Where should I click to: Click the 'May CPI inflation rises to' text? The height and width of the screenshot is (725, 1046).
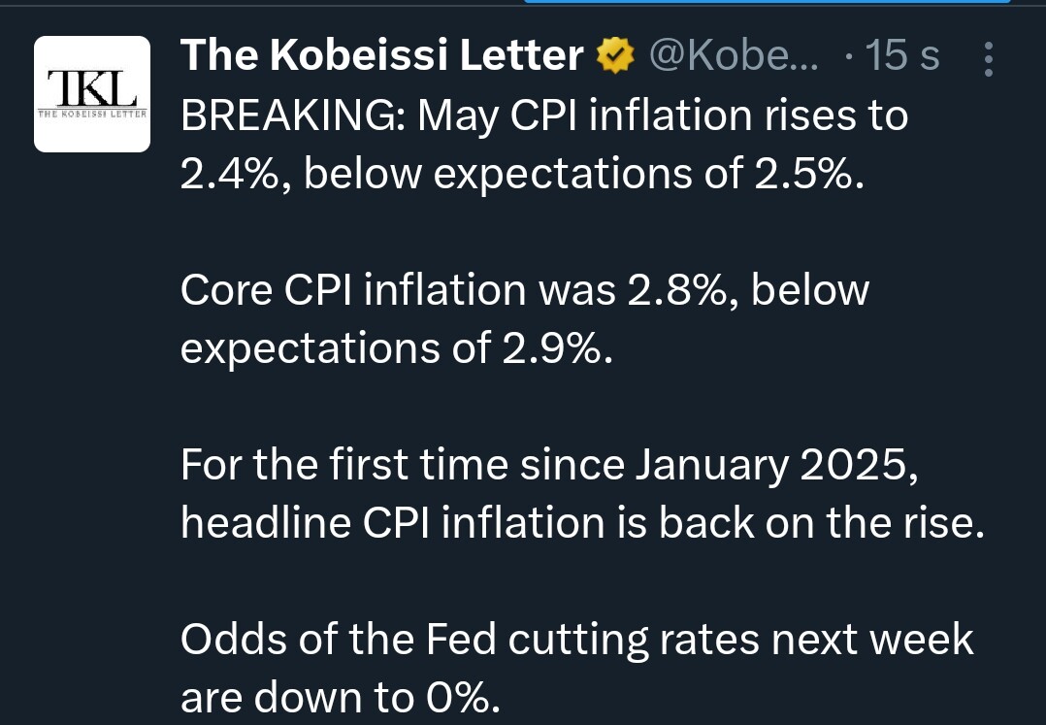(663, 116)
